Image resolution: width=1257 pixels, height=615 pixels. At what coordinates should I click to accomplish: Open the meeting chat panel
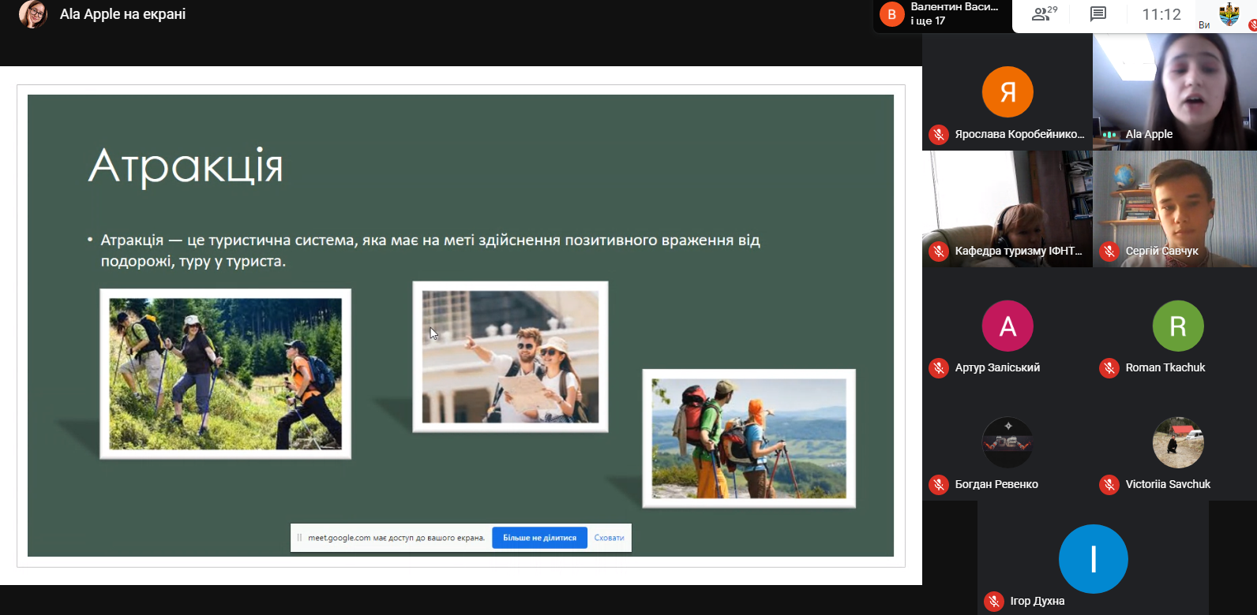[1098, 14]
